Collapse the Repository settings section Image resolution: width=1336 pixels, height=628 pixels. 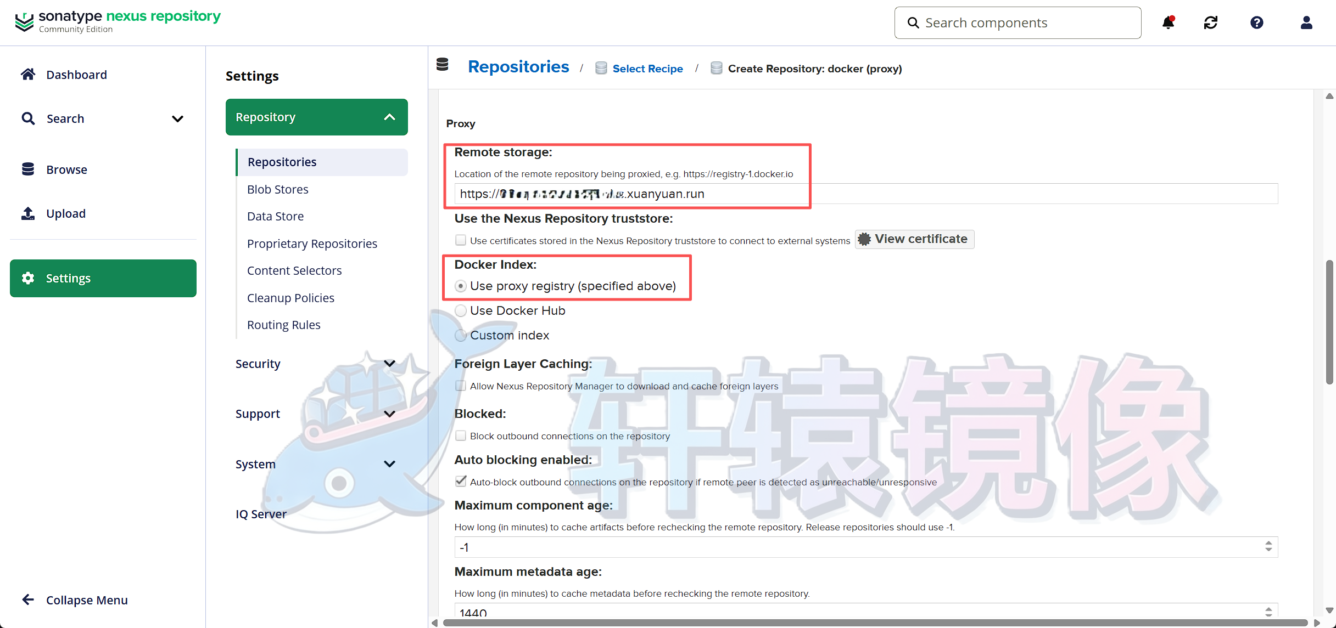pyautogui.click(x=316, y=117)
